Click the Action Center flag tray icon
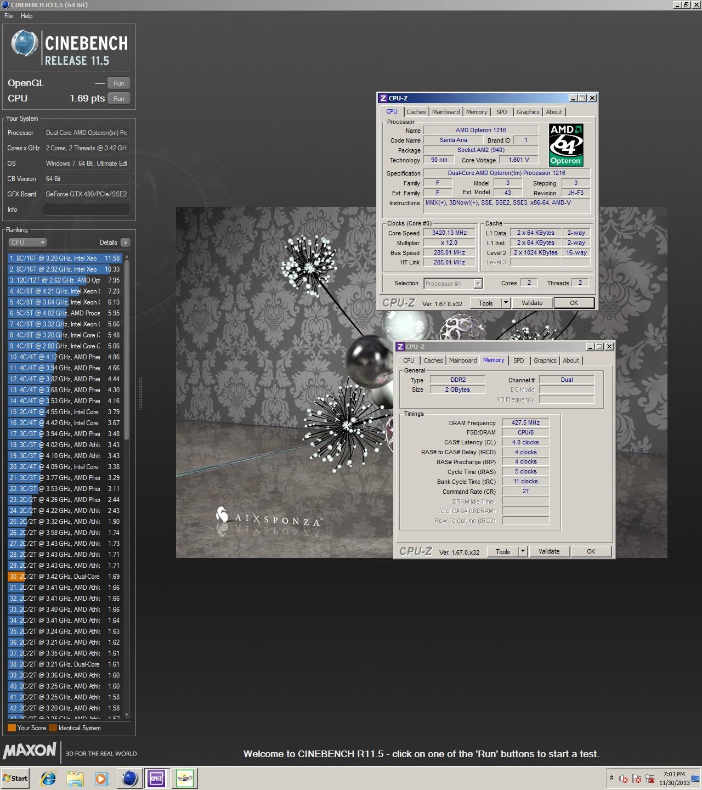702x790 pixels. point(637,778)
